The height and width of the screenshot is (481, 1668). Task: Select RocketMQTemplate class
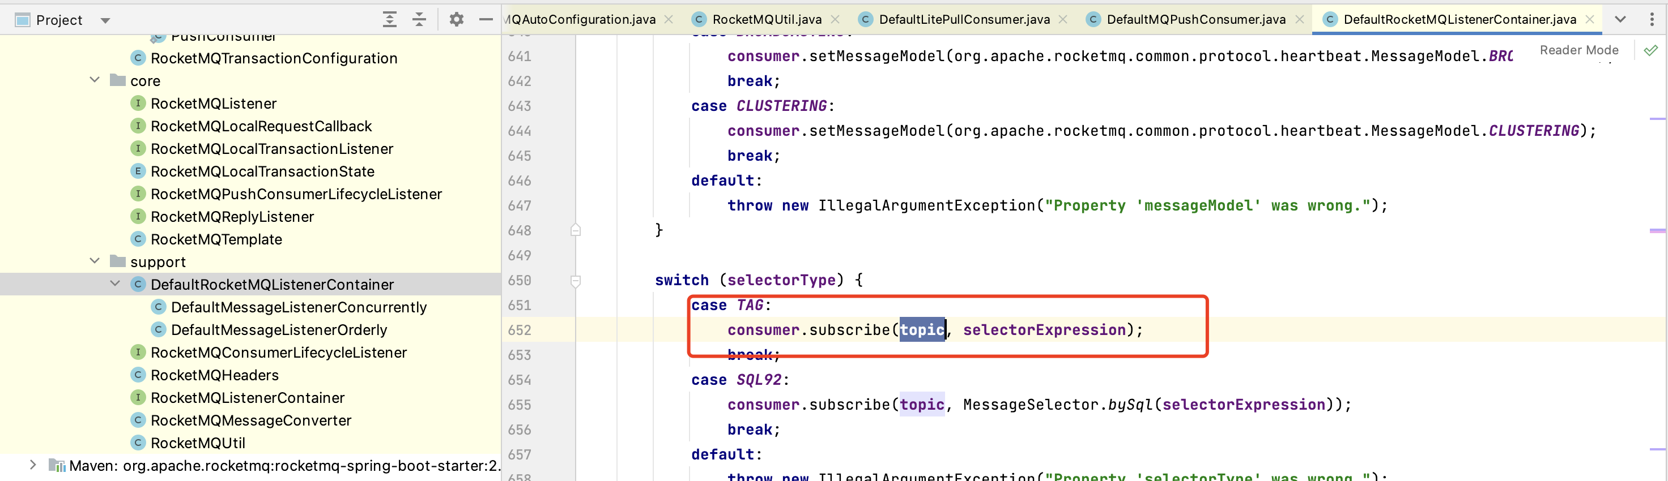[x=216, y=239]
